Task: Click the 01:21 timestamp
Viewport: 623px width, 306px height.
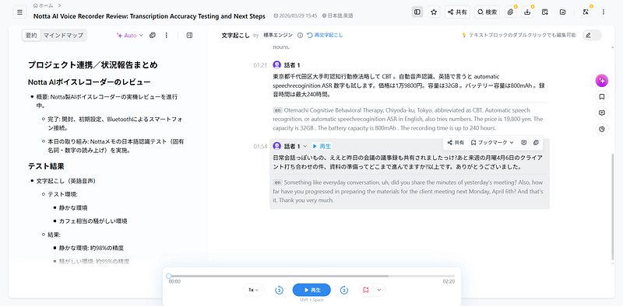Action: click(260, 65)
